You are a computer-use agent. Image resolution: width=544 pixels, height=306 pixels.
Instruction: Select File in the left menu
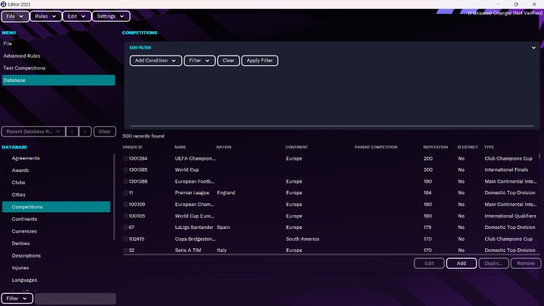point(58,44)
